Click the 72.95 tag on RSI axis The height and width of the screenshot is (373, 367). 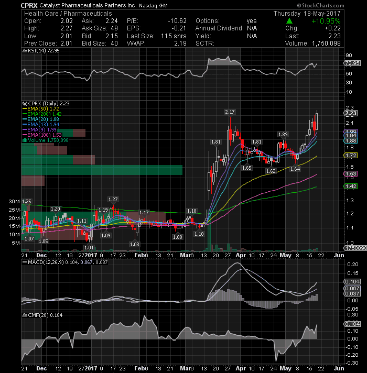point(352,63)
